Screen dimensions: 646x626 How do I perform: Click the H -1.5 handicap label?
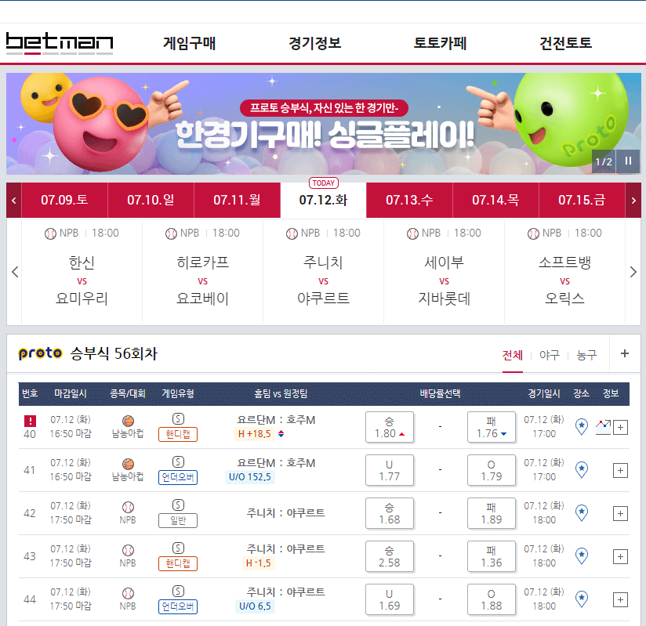(258, 563)
